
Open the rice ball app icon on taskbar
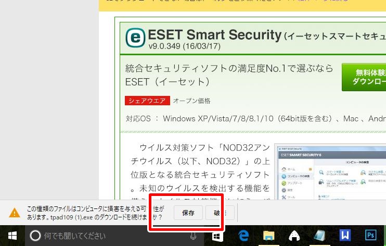pyautogui.click(x=294, y=236)
